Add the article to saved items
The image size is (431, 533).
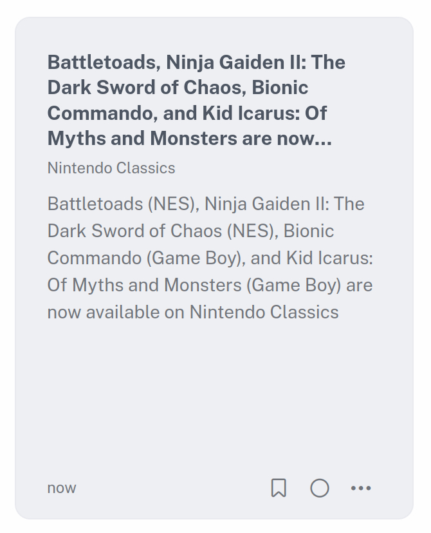coord(279,488)
